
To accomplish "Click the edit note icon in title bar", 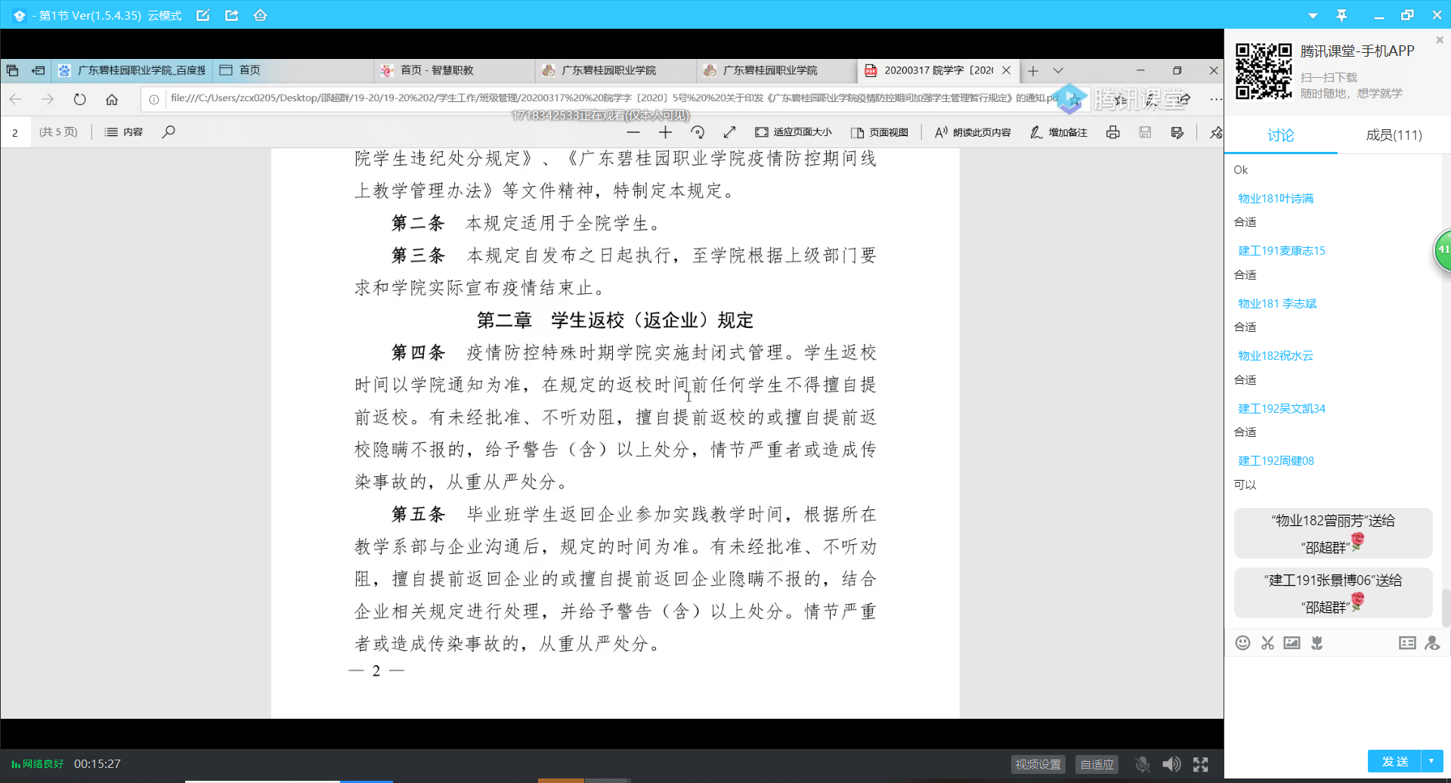I will point(203,15).
